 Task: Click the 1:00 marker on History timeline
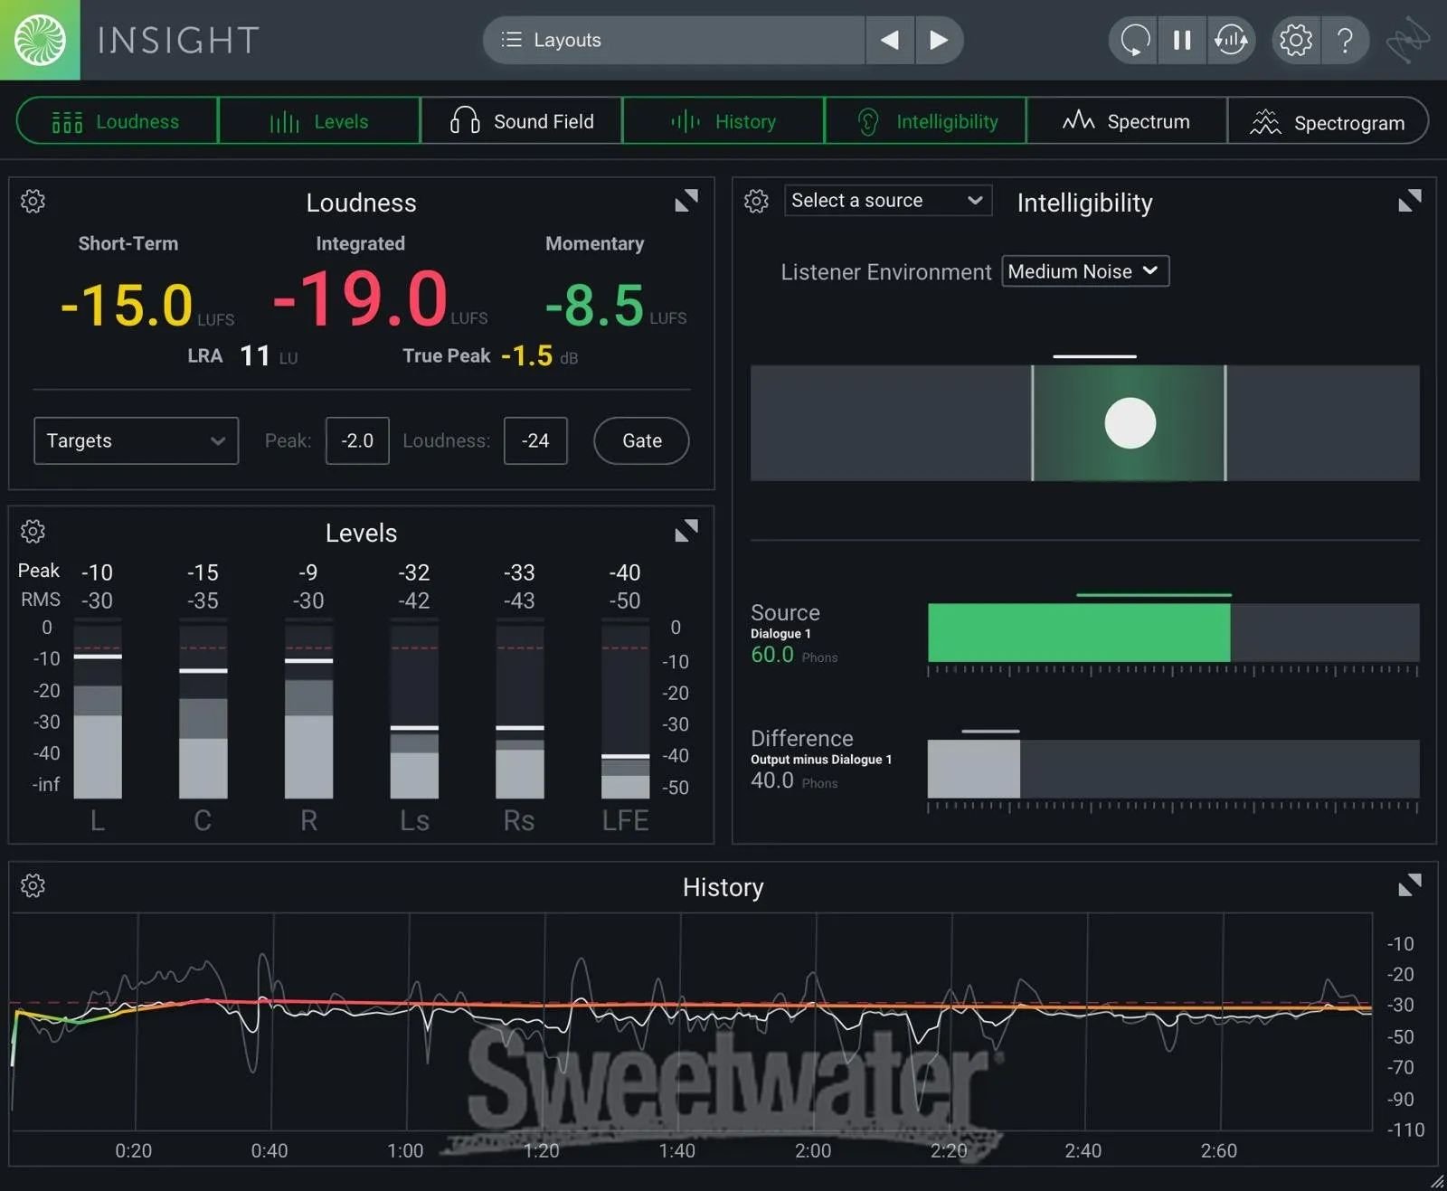click(x=405, y=1150)
